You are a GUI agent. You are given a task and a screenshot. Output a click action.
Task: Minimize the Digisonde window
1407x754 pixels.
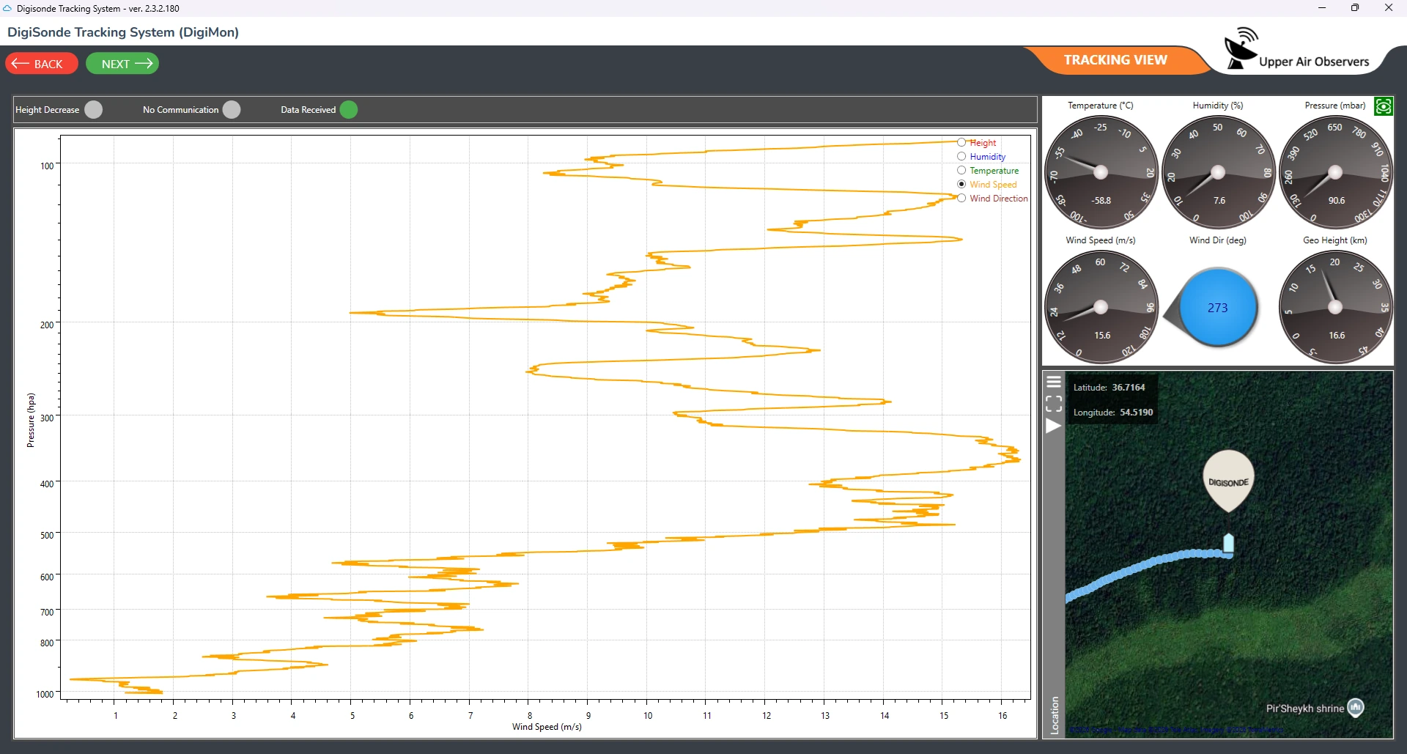[1322, 8]
